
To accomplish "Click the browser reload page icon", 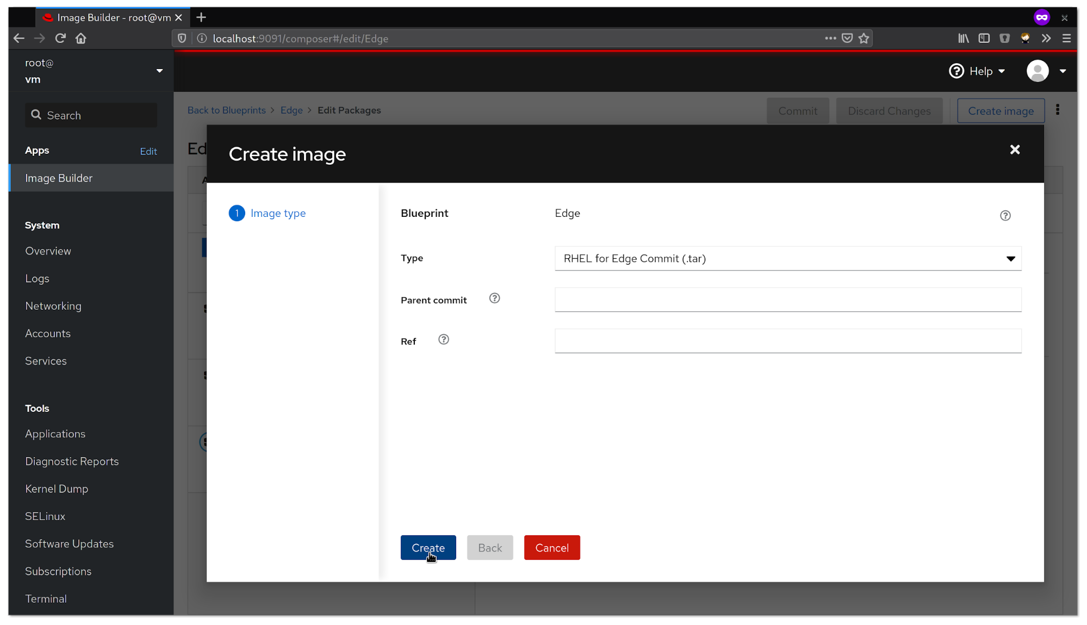I will coord(60,39).
